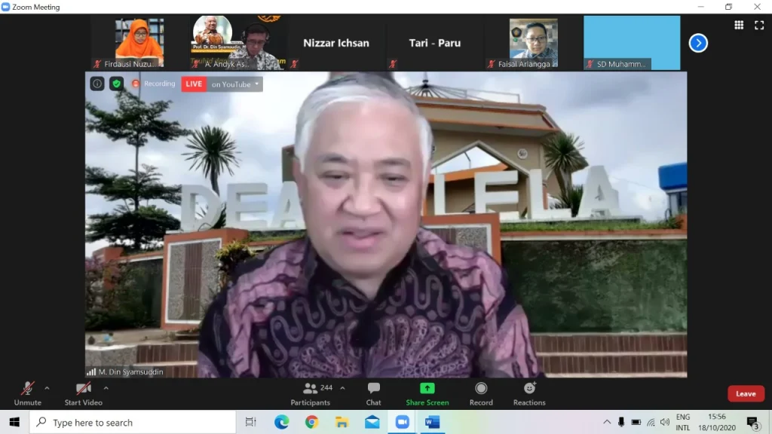Click the LIVE on YouTube badge
772x434 pixels.
[x=194, y=84]
